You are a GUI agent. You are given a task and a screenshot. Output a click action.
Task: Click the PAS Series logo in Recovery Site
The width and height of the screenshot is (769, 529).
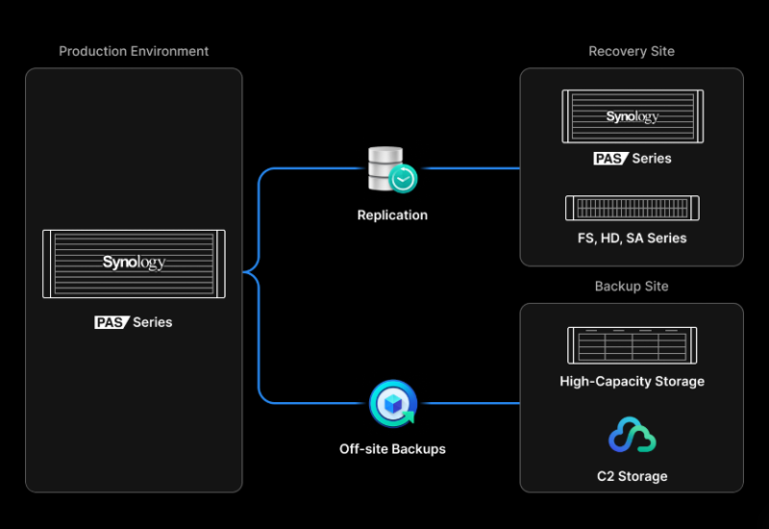[610, 159]
